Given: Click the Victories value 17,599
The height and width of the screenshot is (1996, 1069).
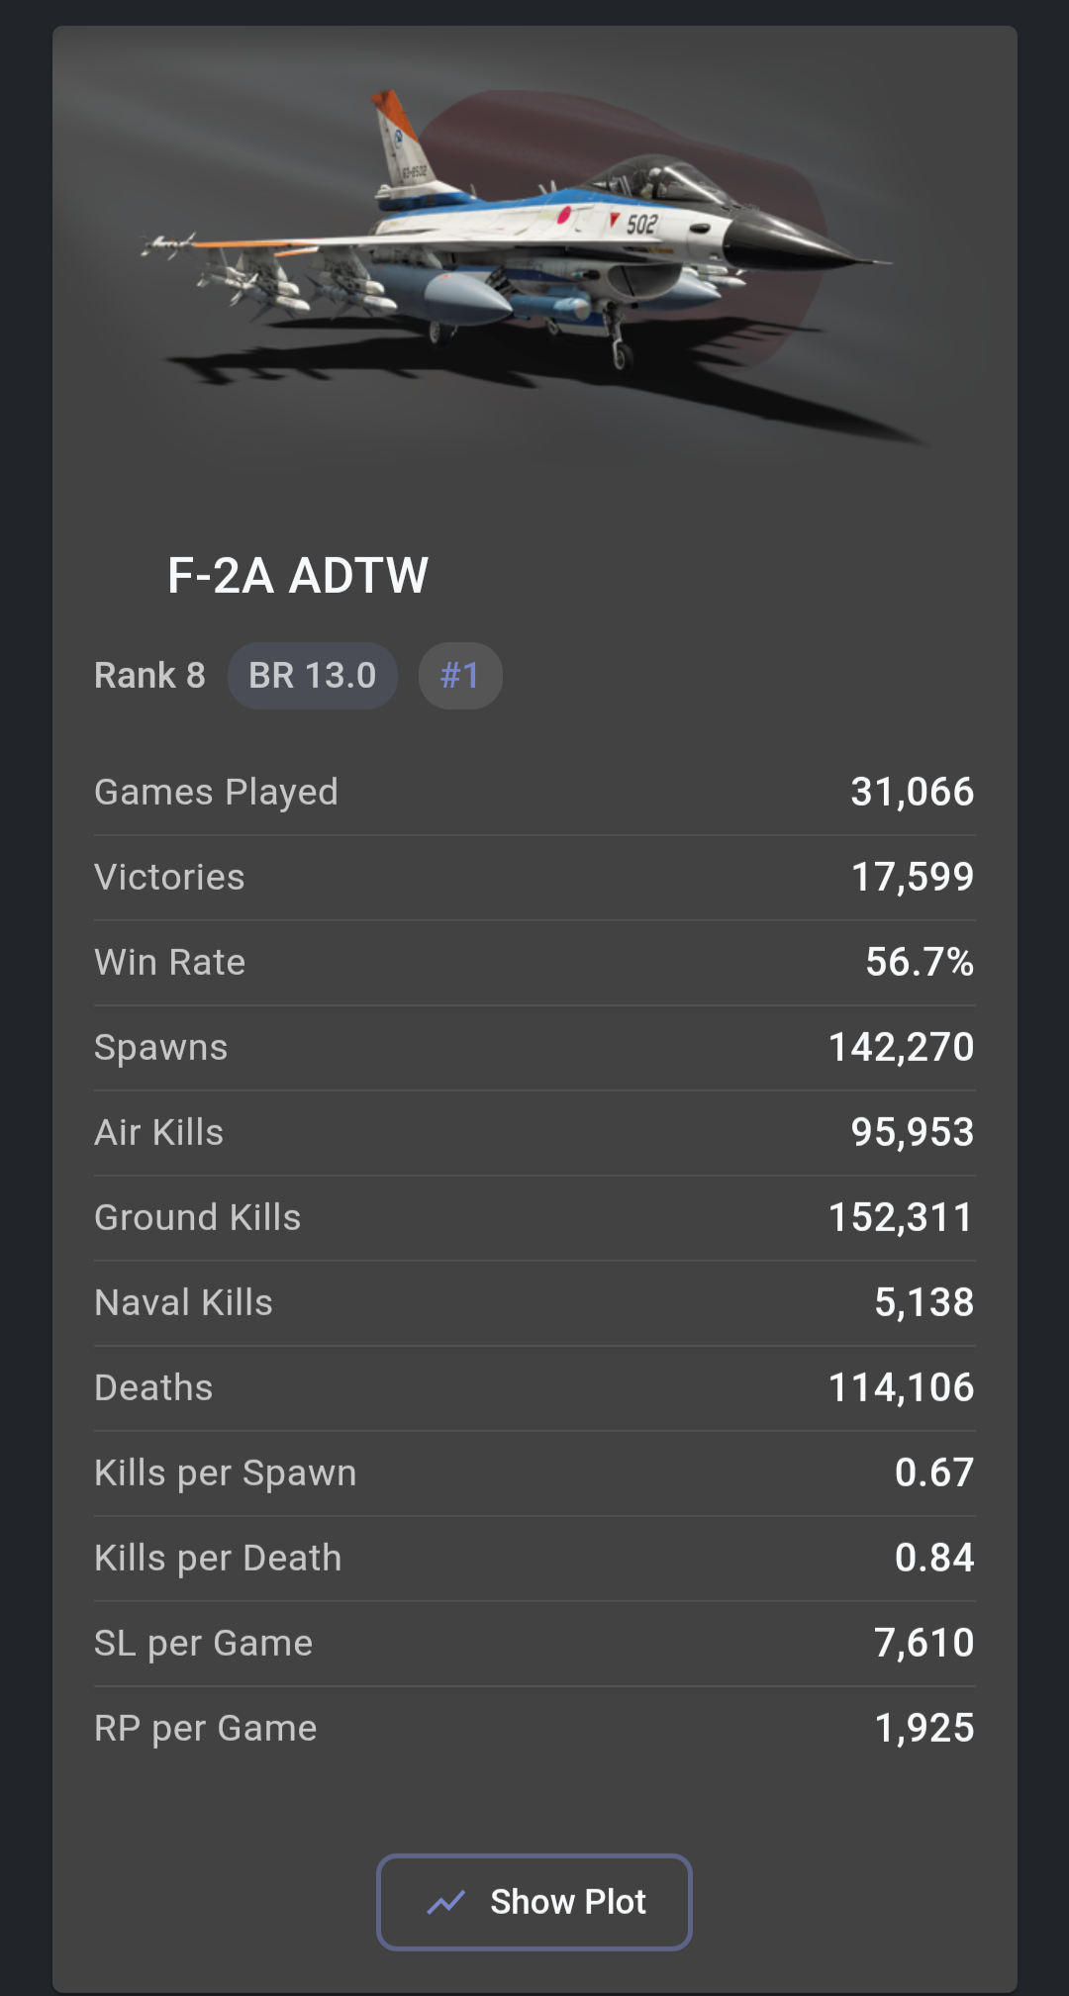Looking at the screenshot, I should click(x=913, y=877).
